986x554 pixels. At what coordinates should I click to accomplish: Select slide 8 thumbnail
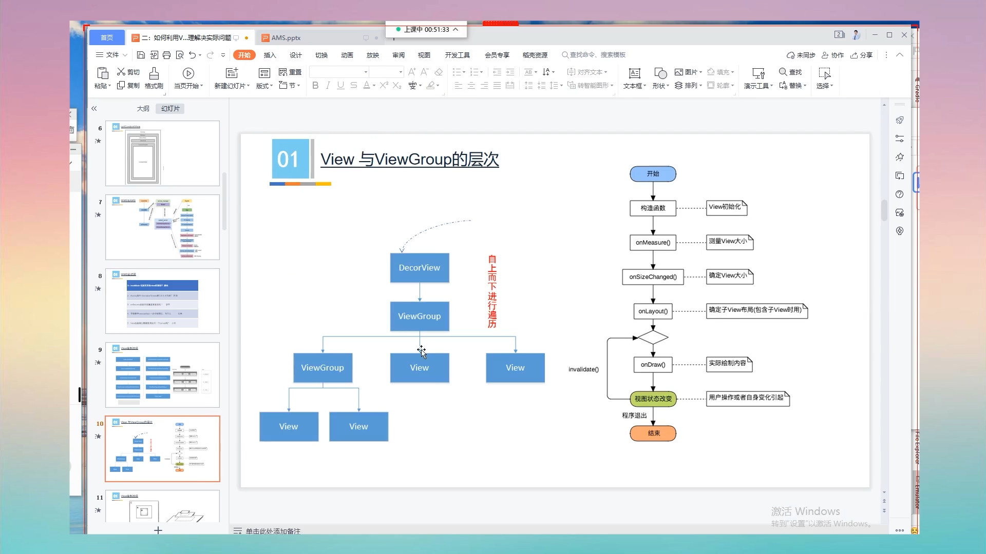point(162,301)
